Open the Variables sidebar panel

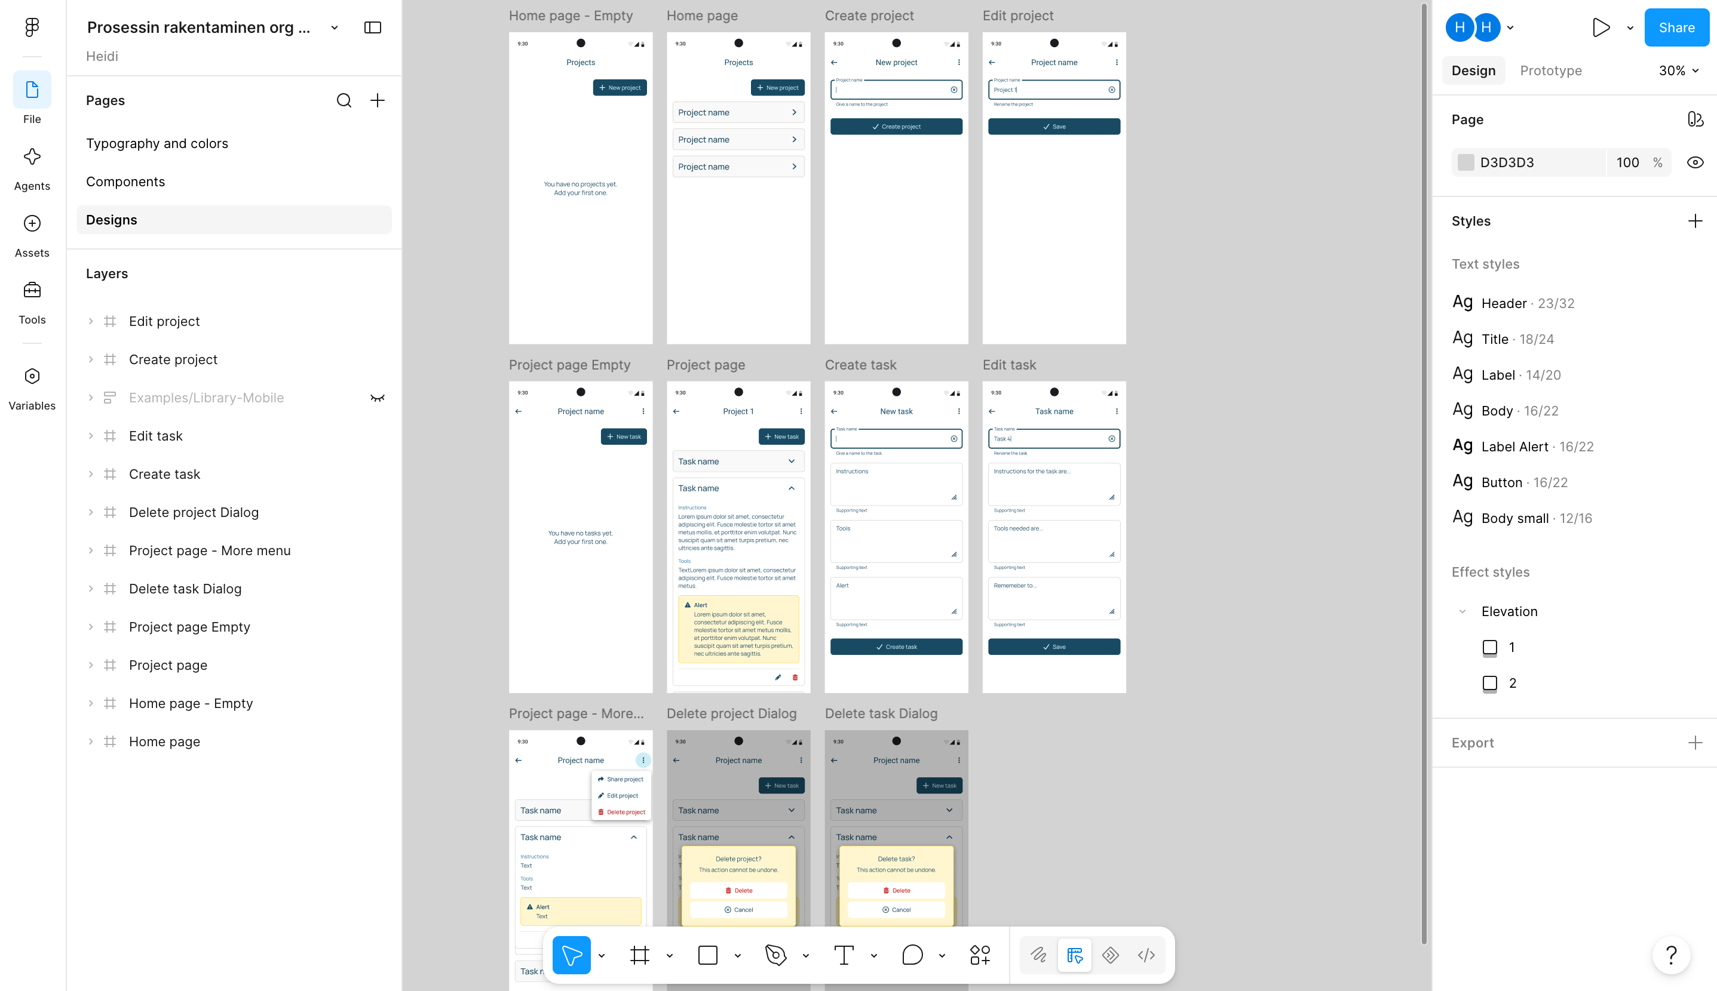click(x=32, y=388)
